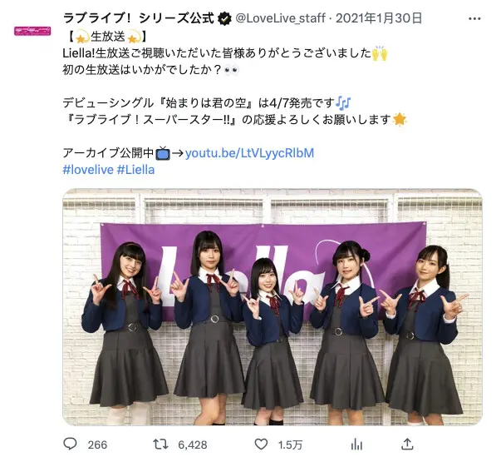This screenshot has width=496, height=462.
Task: Click the 6,428 retweet count
Action: point(192,445)
